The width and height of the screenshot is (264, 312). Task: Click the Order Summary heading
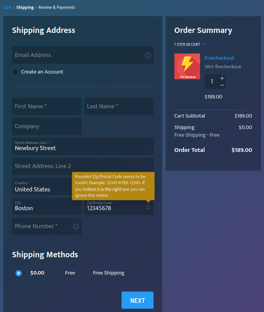(203, 31)
